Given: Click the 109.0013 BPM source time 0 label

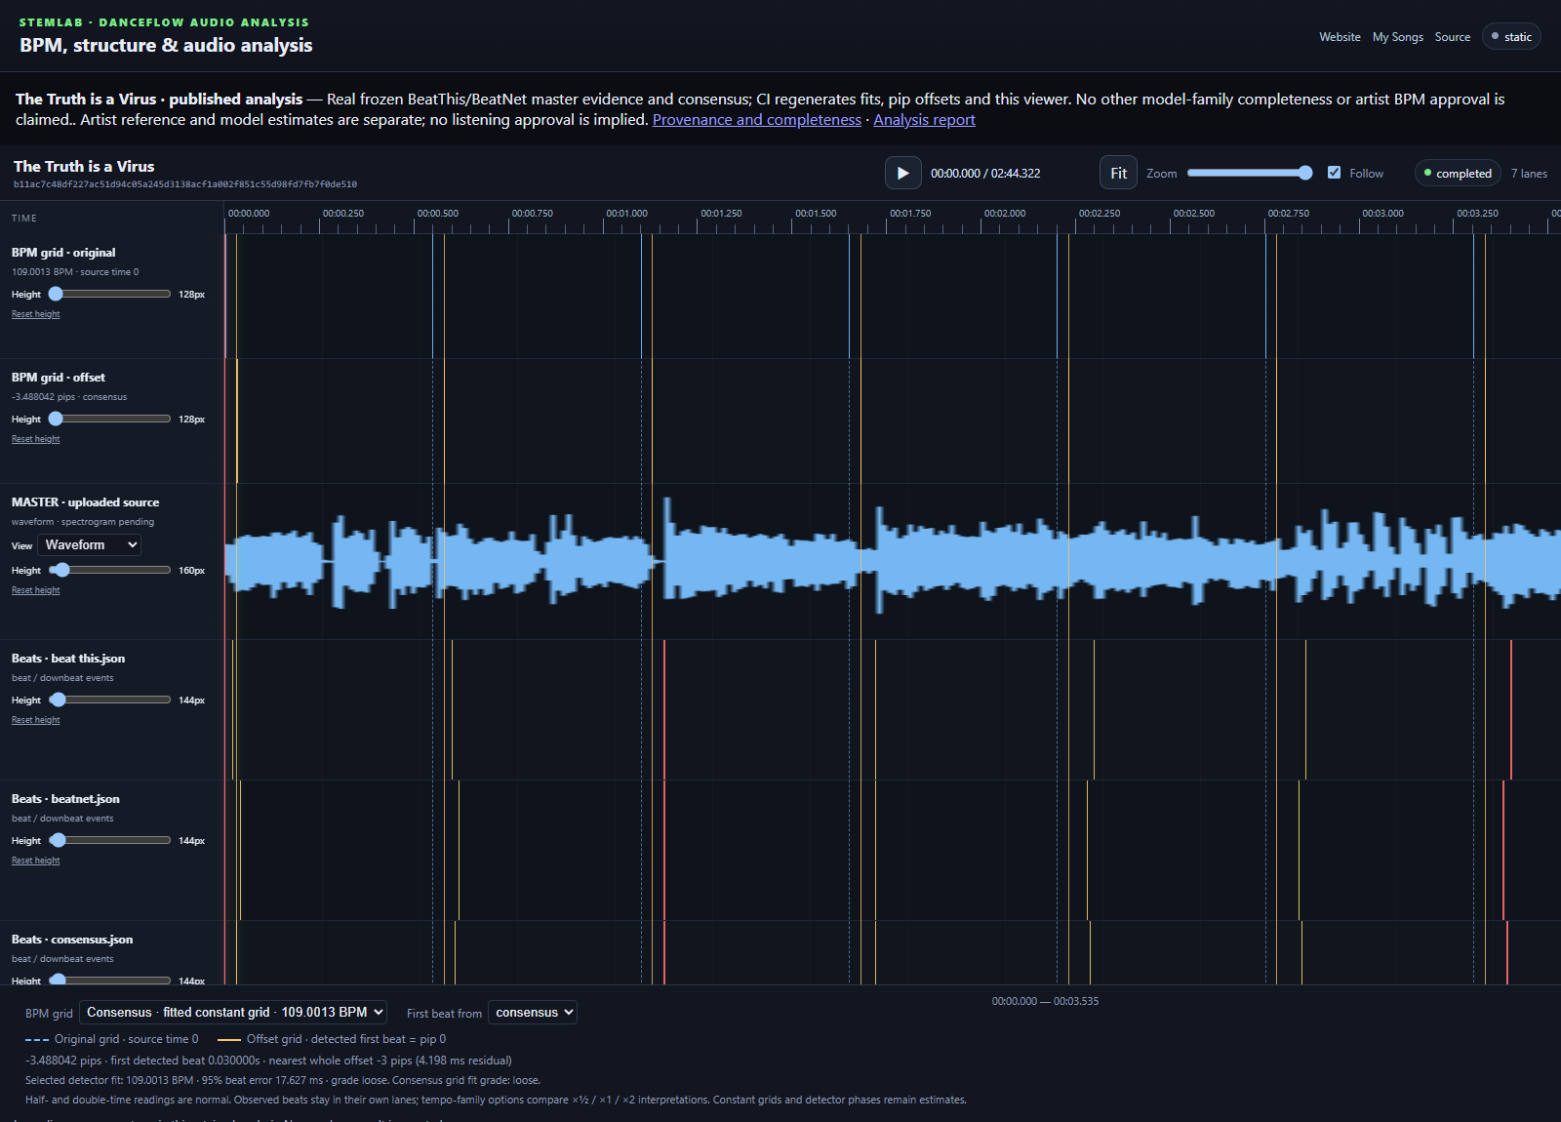Looking at the screenshot, I should 75,272.
